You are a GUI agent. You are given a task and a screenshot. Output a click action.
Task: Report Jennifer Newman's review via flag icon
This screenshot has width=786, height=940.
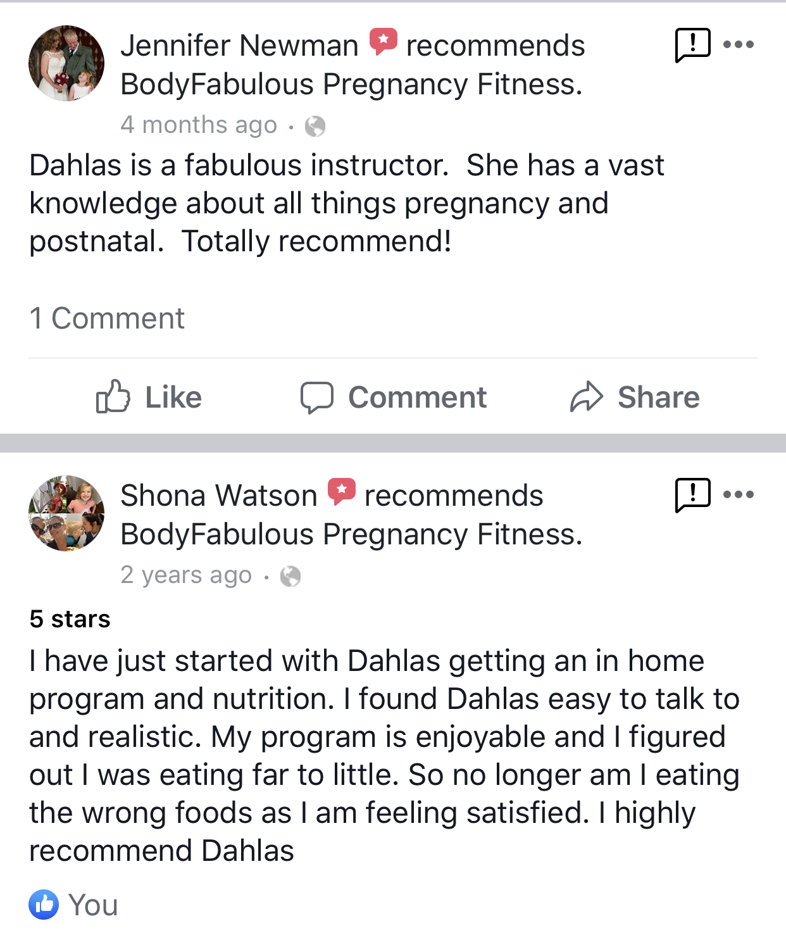(692, 45)
